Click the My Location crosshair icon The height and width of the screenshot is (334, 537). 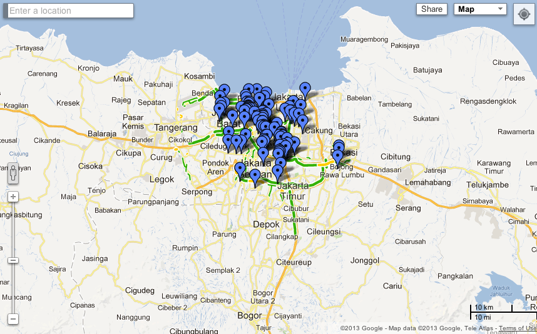tap(523, 14)
